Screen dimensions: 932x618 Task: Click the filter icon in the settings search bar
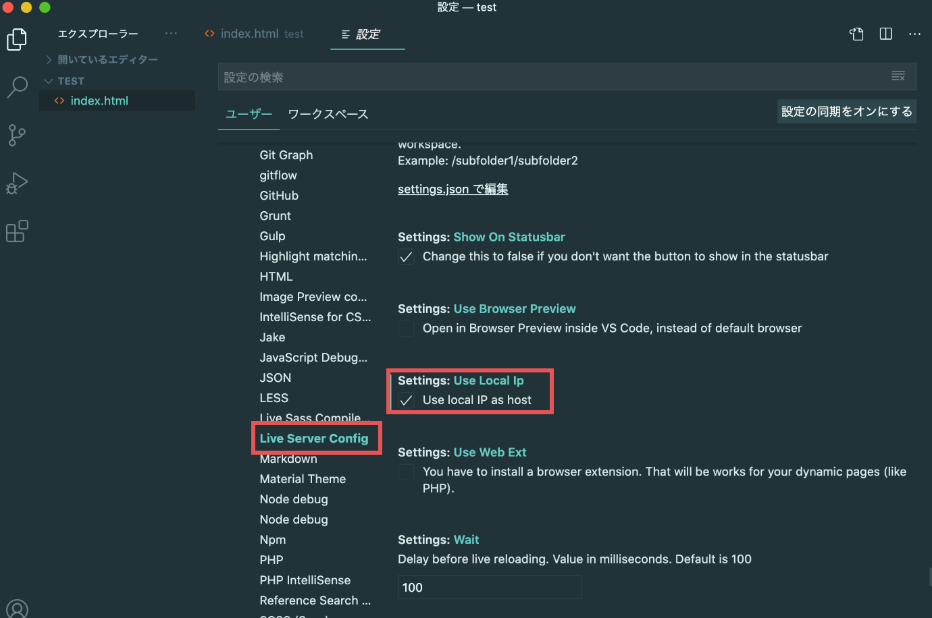pyautogui.click(x=898, y=76)
